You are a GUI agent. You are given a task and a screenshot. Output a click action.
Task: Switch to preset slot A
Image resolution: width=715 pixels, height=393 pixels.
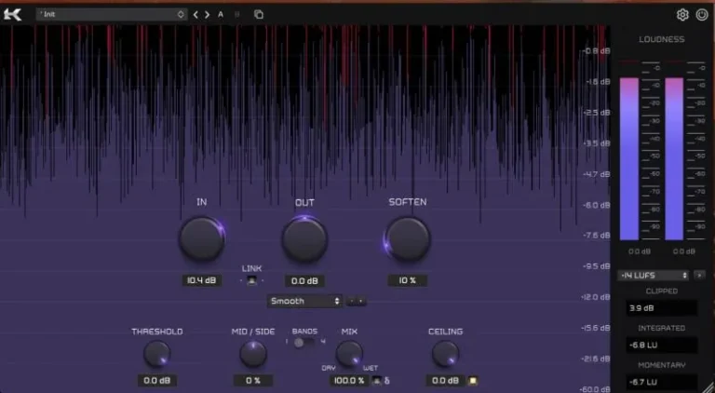(x=221, y=15)
